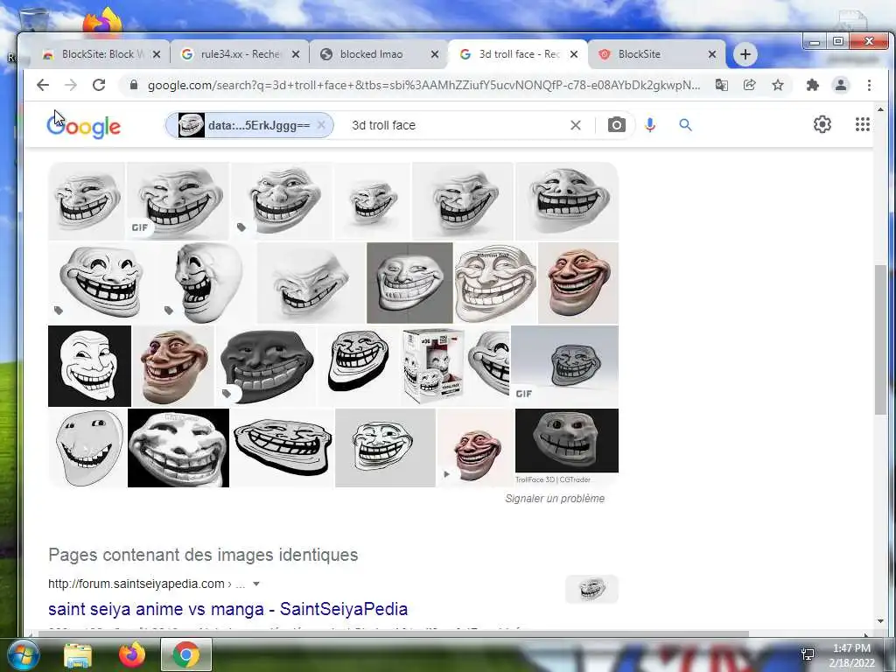This screenshot has width=896, height=672.
Task: Click the scroll down arrow
Action: click(880, 621)
